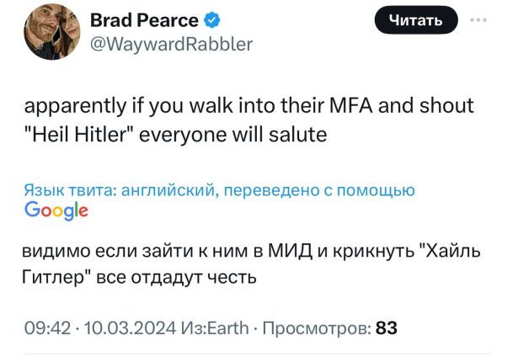This screenshot has height=356, width=513.
Task: Click the 83 view count number
Action: pyautogui.click(x=386, y=327)
